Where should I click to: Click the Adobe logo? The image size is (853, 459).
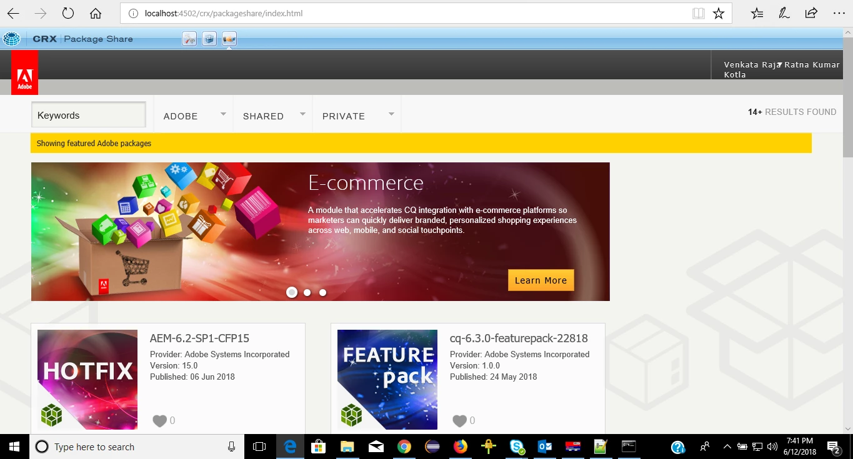(x=24, y=73)
